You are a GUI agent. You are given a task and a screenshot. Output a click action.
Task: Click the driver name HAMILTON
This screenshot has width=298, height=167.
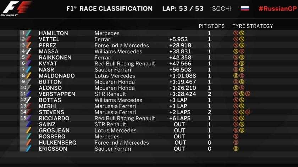point(53,33)
